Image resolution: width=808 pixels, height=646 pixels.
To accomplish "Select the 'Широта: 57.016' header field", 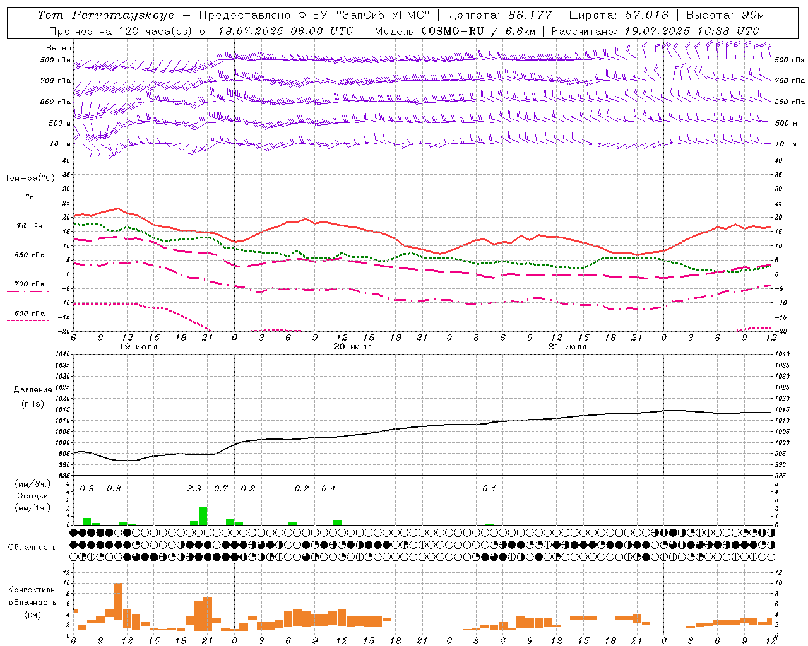I will pos(619,15).
